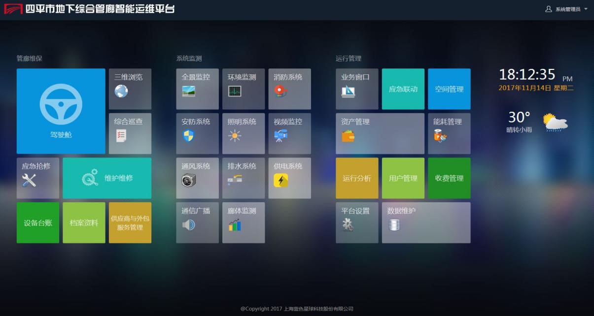Image resolution: width=594 pixels, height=316 pixels.
Task: Open the 通信广播 communication broadcast module
Action: 197,222
